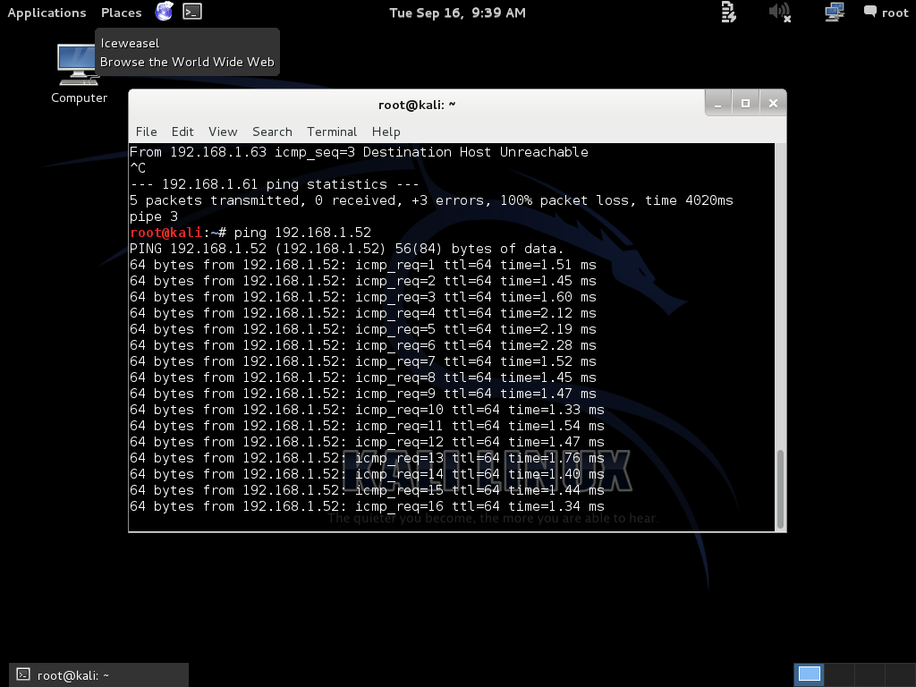Open the Places menu
The image size is (916, 687).
(x=120, y=13)
